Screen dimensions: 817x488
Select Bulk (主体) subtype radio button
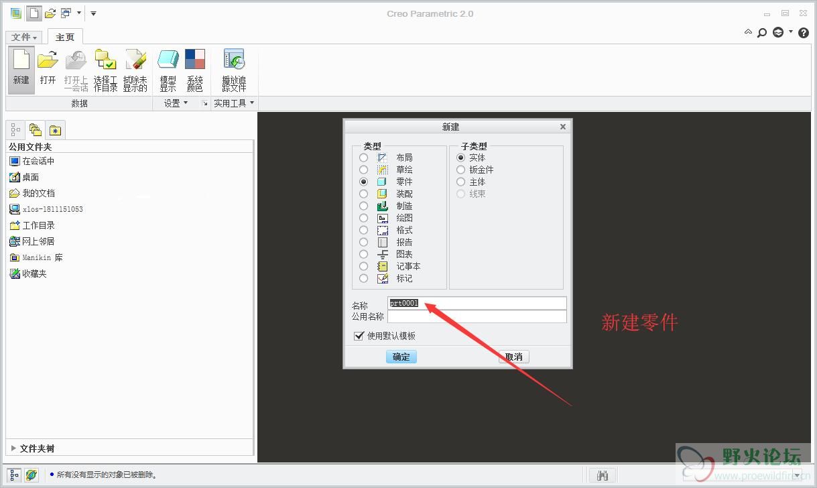pos(460,182)
